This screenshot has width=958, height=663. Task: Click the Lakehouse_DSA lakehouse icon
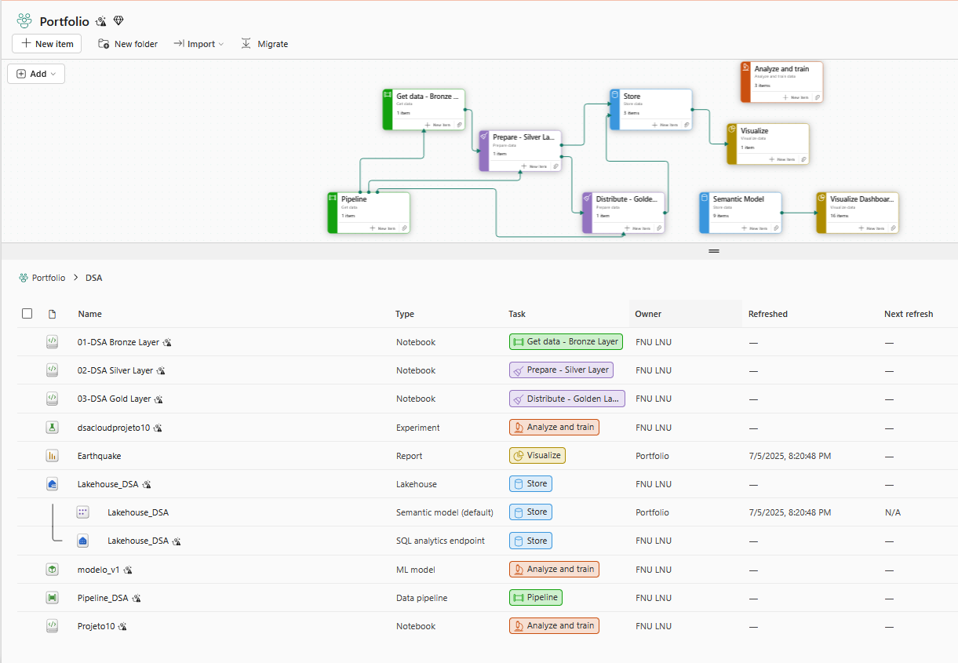(x=52, y=485)
